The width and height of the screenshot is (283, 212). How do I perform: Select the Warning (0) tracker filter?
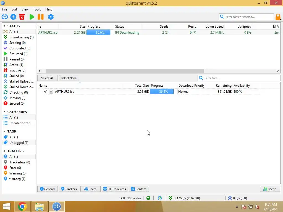point(19,173)
